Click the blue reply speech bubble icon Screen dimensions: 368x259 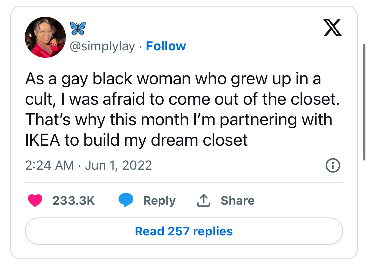tap(126, 200)
